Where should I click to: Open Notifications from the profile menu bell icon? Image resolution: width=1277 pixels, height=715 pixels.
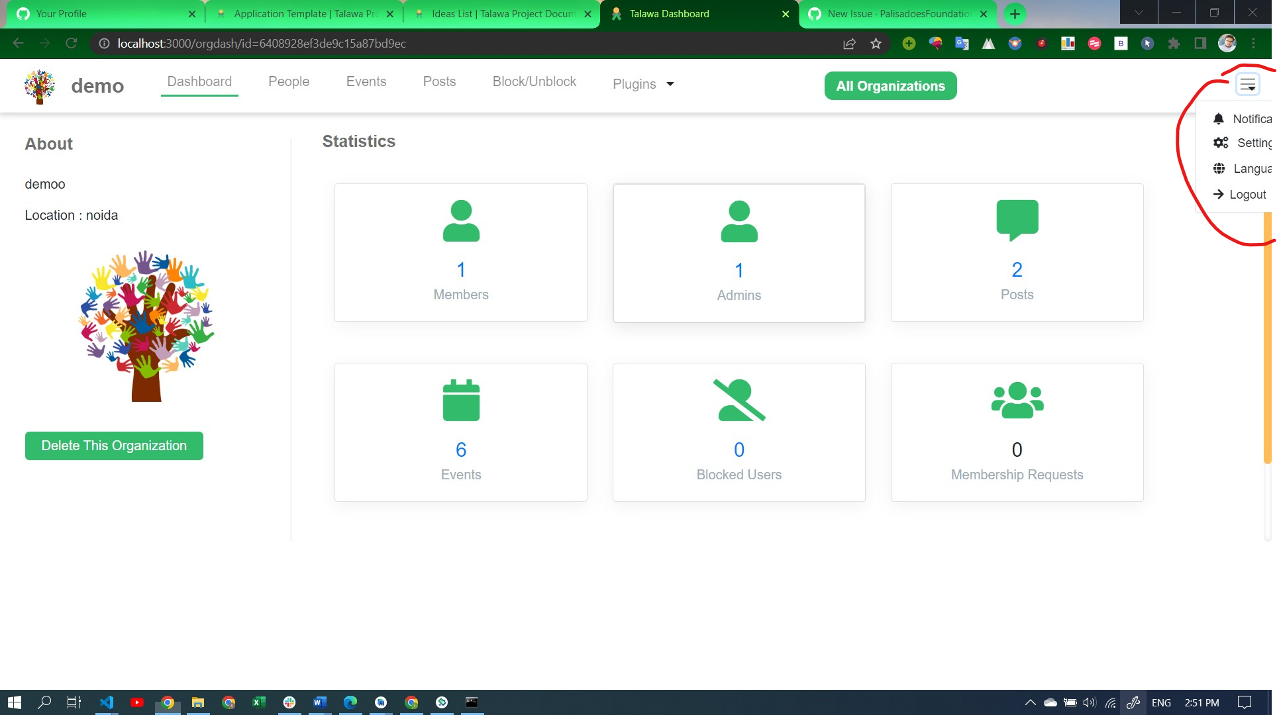click(1219, 119)
